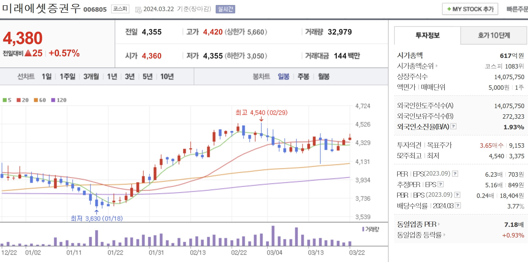Expand 동일업종 등락률 arrow

(444, 235)
